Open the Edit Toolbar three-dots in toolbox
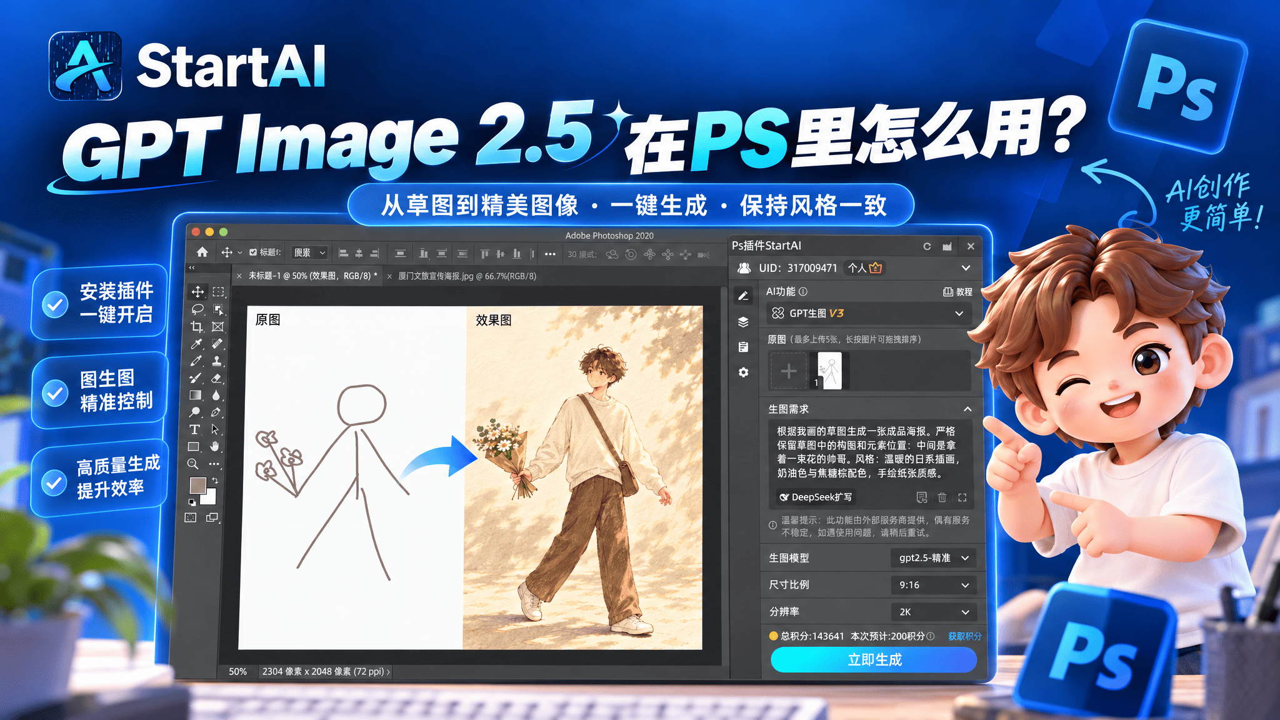This screenshot has width=1280, height=720. tap(214, 464)
